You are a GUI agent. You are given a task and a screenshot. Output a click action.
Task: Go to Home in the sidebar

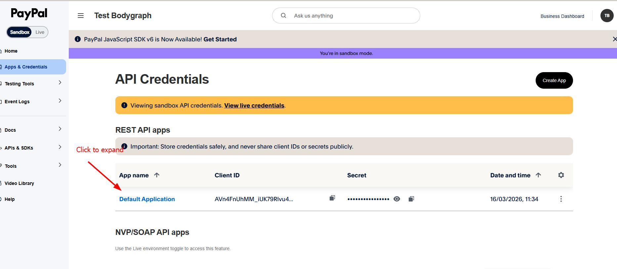[x=11, y=51]
